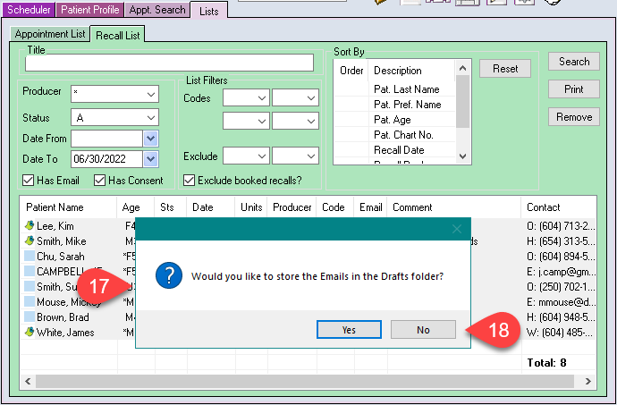The width and height of the screenshot is (617, 405).
Task: Click the icon beside Lee, Kim
Action: point(30,226)
